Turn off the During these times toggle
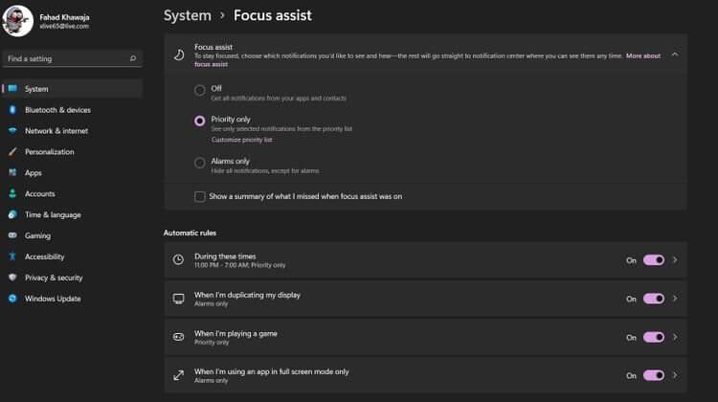Screen dimensions: 718x402 (x=654, y=260)
